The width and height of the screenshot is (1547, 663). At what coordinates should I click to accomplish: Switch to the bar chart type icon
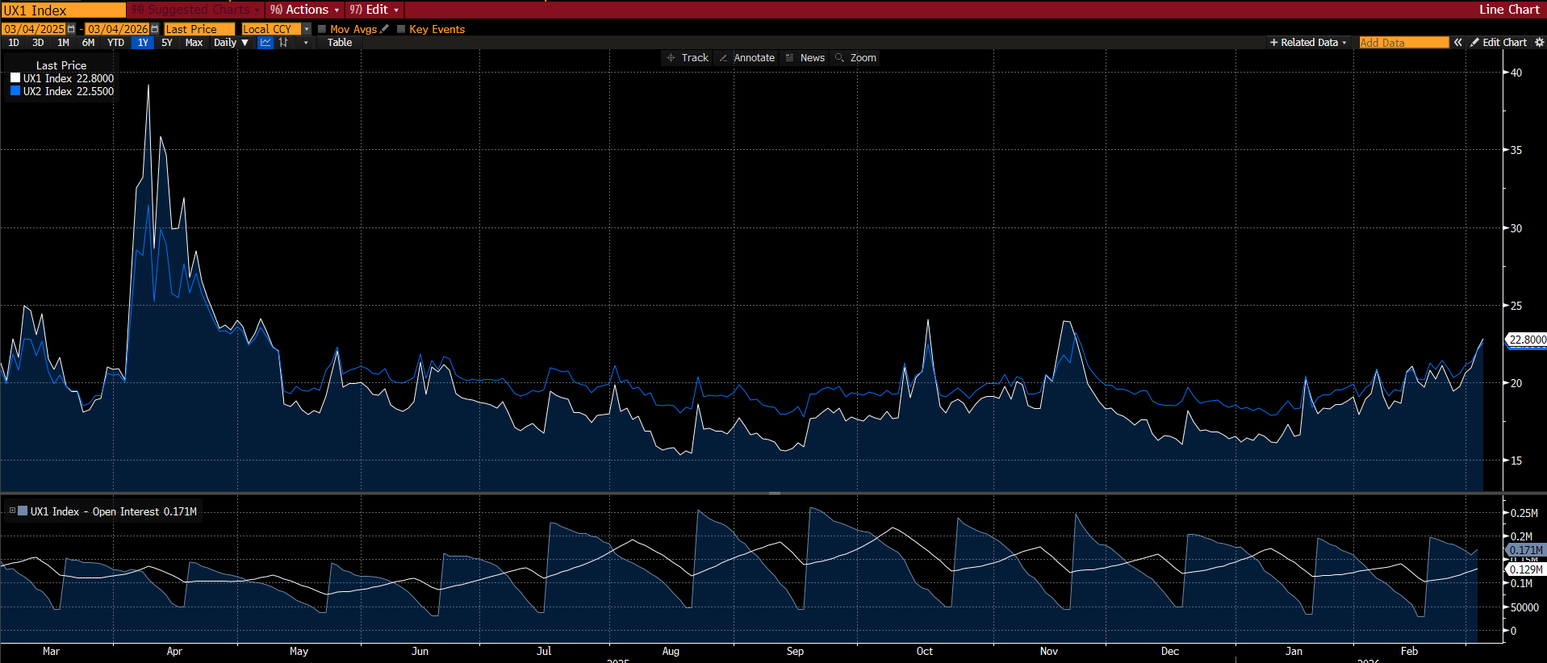tap(283, 43)
